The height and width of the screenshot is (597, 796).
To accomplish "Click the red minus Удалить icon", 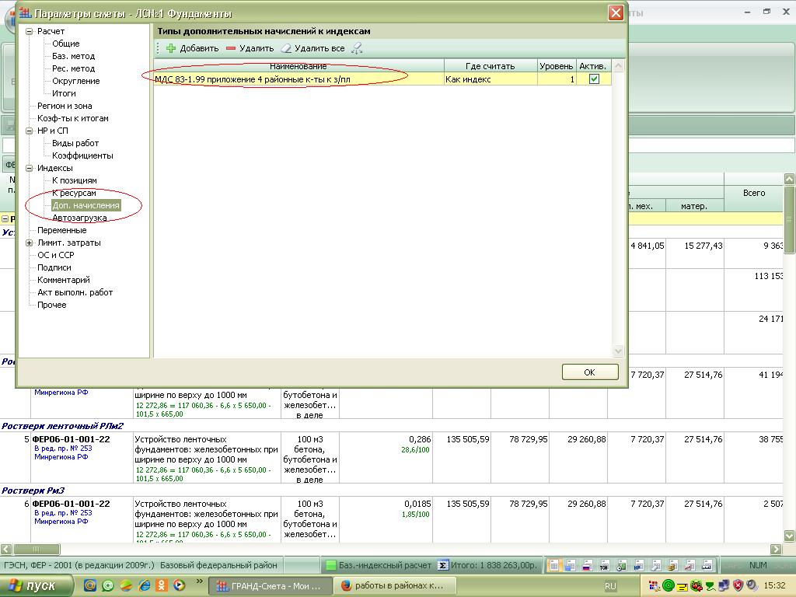I will click(231, 48).
